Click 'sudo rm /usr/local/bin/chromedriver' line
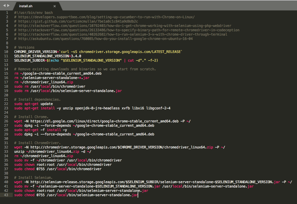The height and width of the screenshot is (204, 297). click(50, 87)
